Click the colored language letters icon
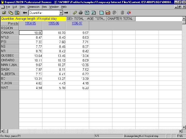 (x=129, y=13)
